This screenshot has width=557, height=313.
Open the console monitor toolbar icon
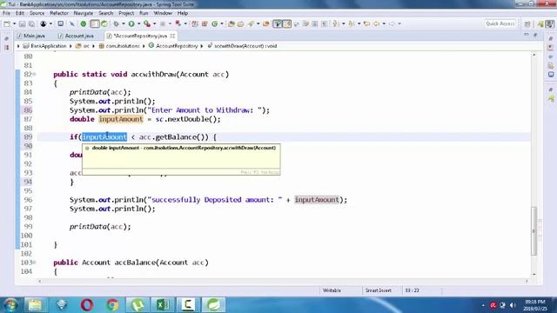60,23
